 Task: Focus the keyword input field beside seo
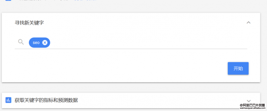click(148, 43)
